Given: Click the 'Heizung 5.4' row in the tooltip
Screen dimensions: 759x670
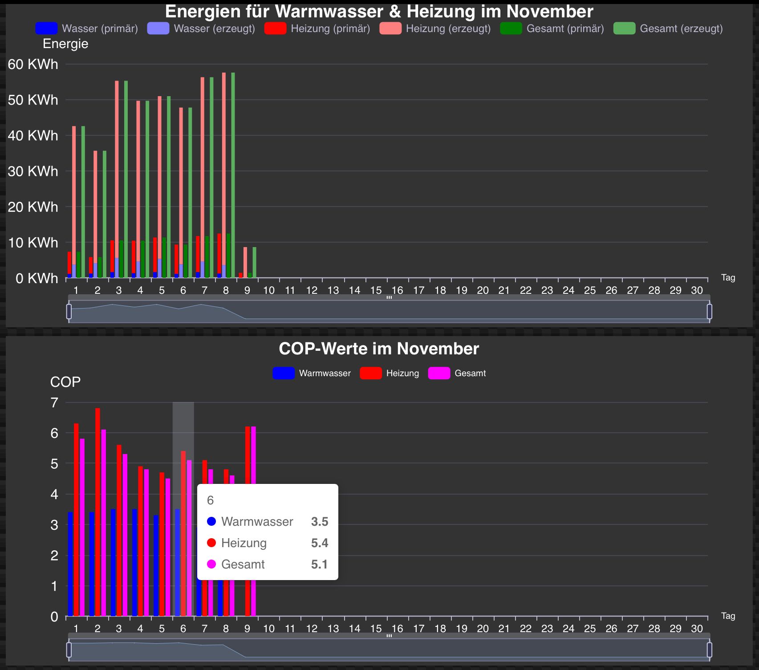Looking at the screenshot, I should pos(268,543).
